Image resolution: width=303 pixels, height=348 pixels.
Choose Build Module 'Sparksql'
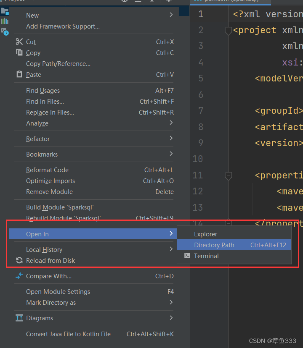[x=94, y=207]
